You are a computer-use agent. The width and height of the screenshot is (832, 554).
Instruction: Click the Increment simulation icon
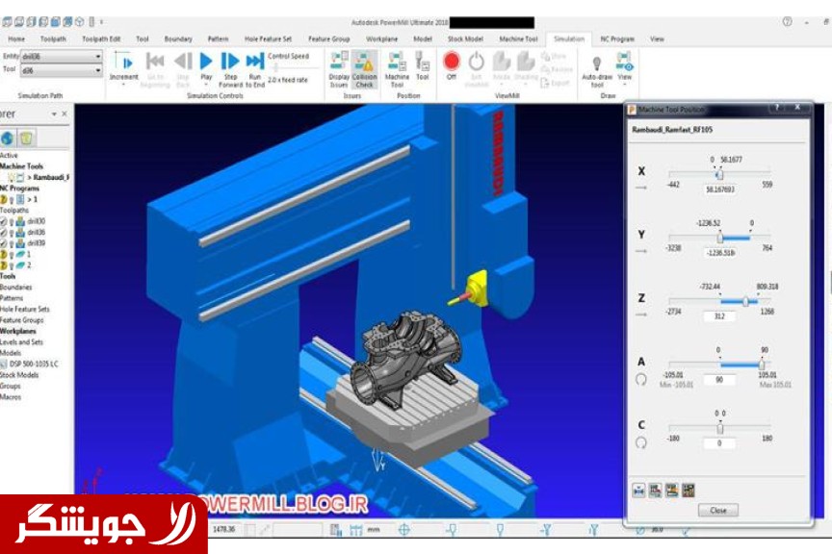pos(124,62)
